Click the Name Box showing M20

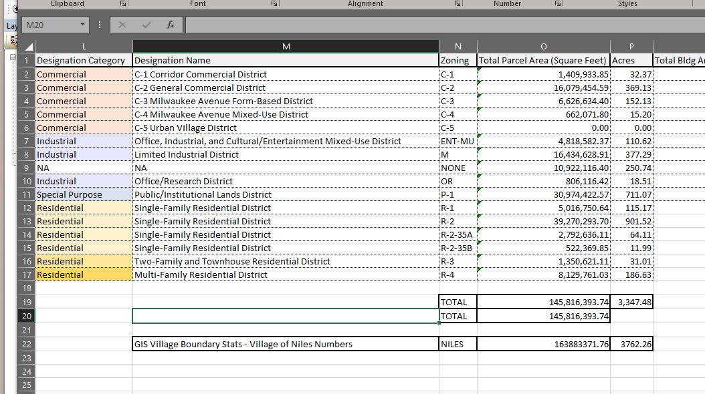coord(50,25)
